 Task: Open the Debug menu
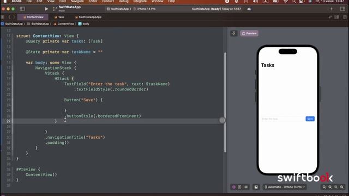click(123, 1)
